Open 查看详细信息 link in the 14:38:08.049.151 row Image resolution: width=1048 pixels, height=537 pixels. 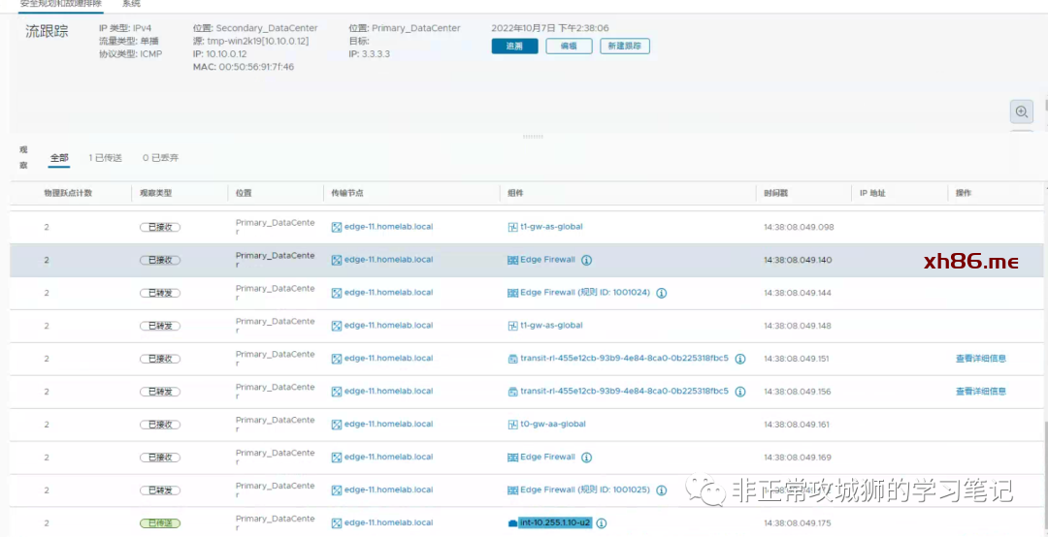[980, 359]
